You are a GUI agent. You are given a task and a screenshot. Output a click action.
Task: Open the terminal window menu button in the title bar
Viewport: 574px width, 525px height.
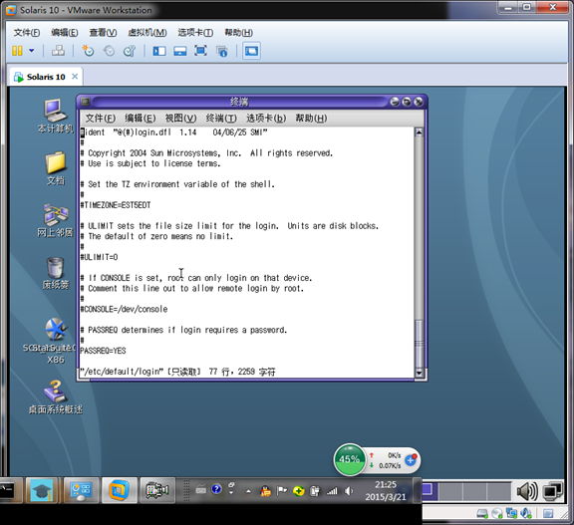pyautogui.click(x=86, y=102)
